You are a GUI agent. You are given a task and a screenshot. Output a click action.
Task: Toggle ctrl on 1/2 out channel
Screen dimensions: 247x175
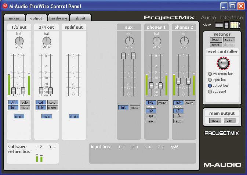click(13, 102)
